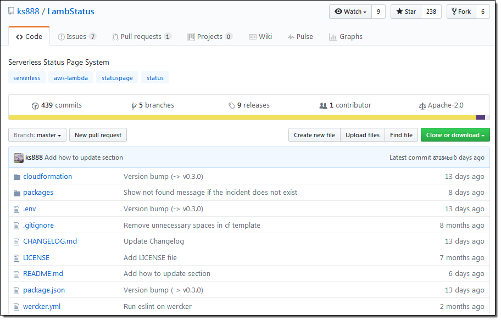Click the law scale icon beside Apache-2.0
The height and width of the screenshot is (321, 501).
click(422, 106)
